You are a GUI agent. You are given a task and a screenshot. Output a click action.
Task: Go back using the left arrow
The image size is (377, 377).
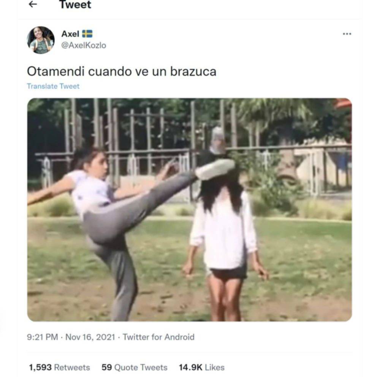(x=33, y=4)
